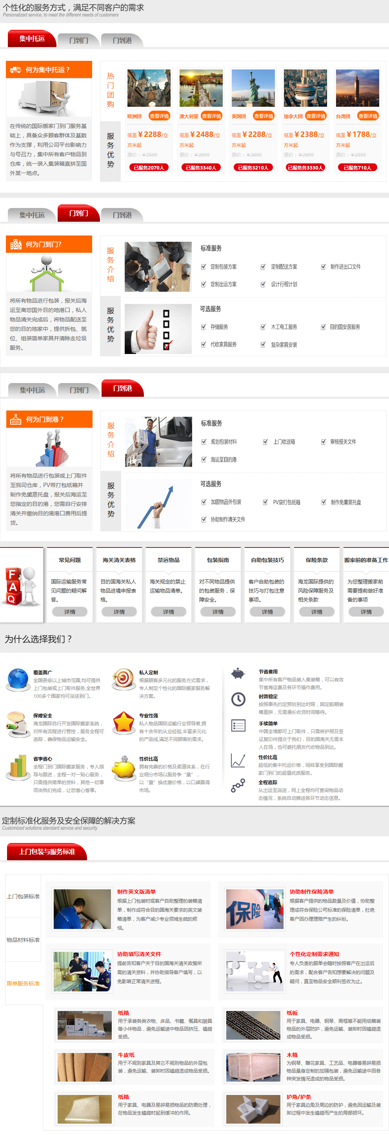Image resolution: width=389 pixels, height=1135 pixels.
Task: Open 详情 under 海关清关表格
Action: pos(119,611)
